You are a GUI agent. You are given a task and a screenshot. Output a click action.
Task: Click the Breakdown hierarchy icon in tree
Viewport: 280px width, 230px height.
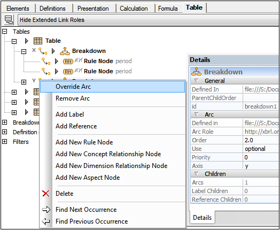pos(65,51)
